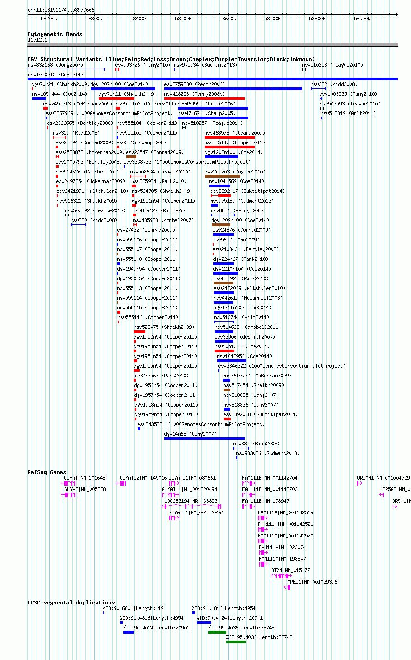411x660 pixels.
Task: Open variant dgv1207n100 (Coe2014)
Action: click(119, 85)
